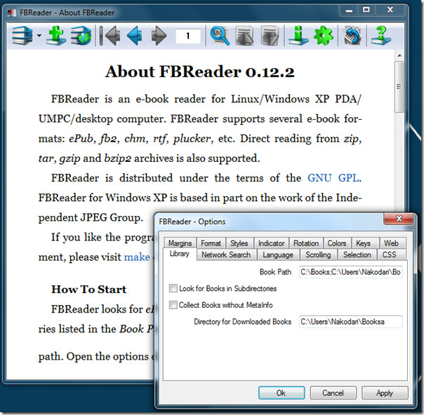This screenshot has width=424, height=415.
Task: Switch to the Selection tab
Action: pyautogui.click(x=357, y=254)
